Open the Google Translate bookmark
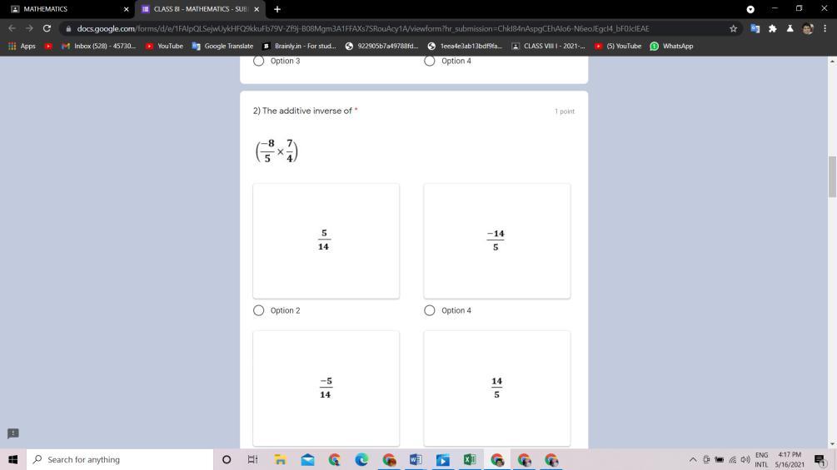This screenshot has height=470, width=837. (222, 46)
